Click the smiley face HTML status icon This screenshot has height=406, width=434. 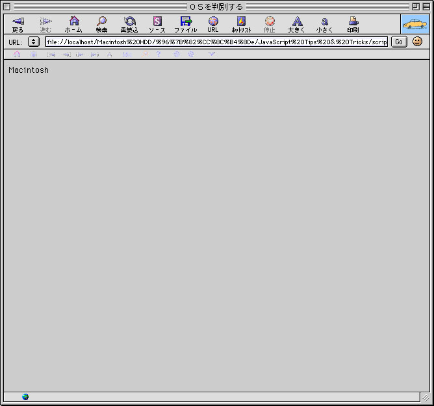[x=417, y=42]
